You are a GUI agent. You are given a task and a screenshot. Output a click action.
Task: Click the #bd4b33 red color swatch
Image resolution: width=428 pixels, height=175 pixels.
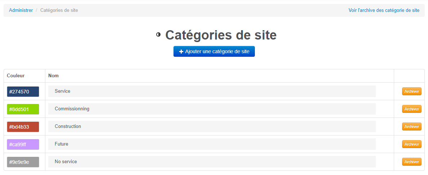(23, 127)
